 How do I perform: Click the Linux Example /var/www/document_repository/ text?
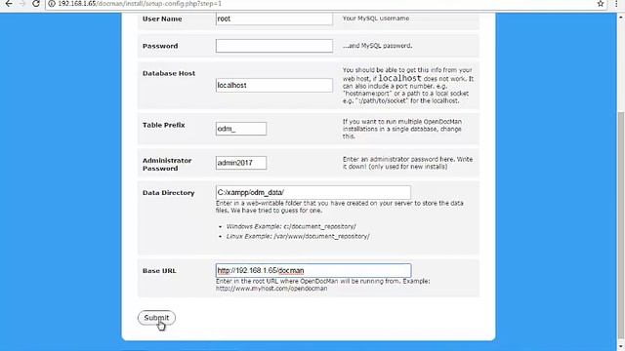coord(298,236)
